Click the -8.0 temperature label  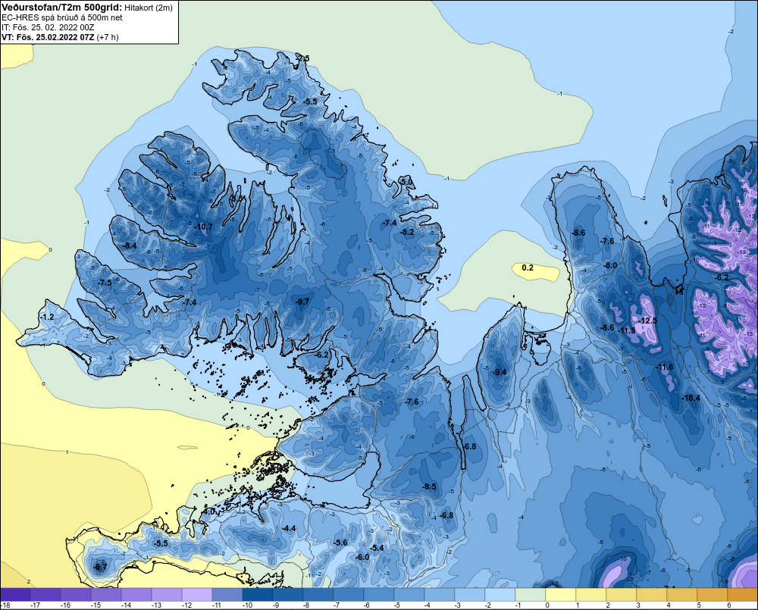tap(610, 265)
